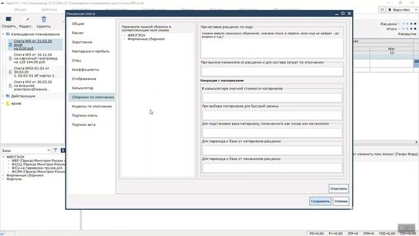Select ФСЦ на перевозки грузов base
Image resolution: width=419 pixels, height=236 pixels.
pos(37,168)
